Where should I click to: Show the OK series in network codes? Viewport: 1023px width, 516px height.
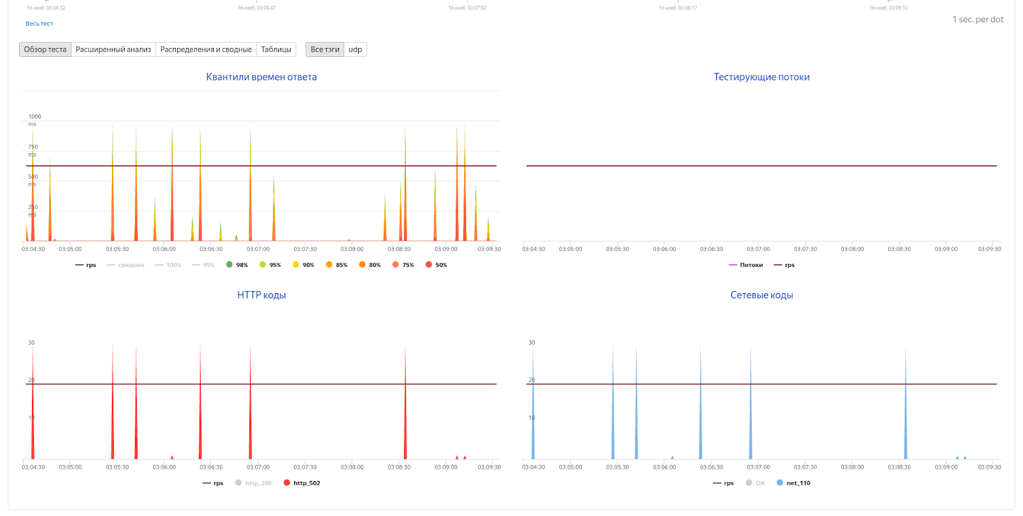click(x=755, y=483)
